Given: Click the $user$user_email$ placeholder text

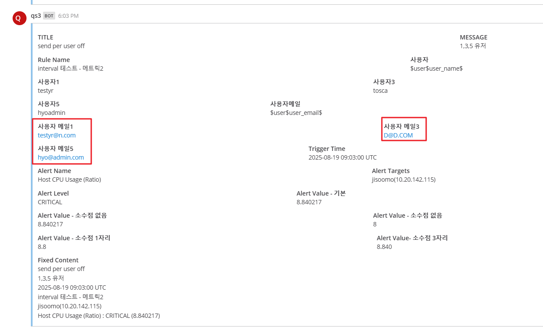Looking at the screenshot, I should coord(296,113).
